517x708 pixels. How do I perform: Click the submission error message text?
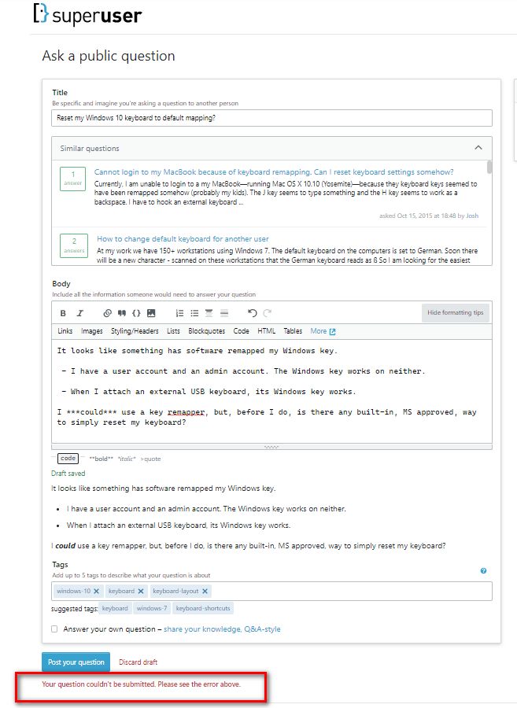pyautogui.click(x=142, y=684)
